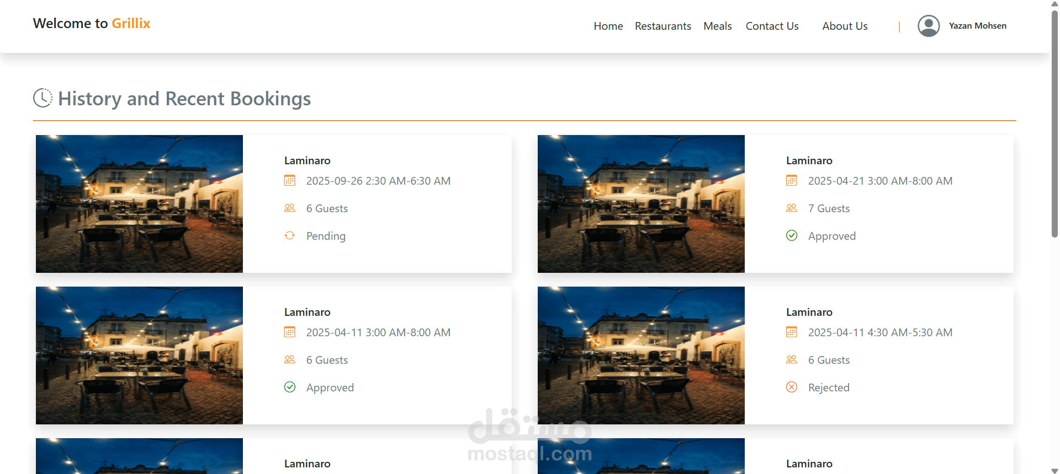Open the Restaurants page
This screenshot has width=1060, height=474.
tap(663, 26)
